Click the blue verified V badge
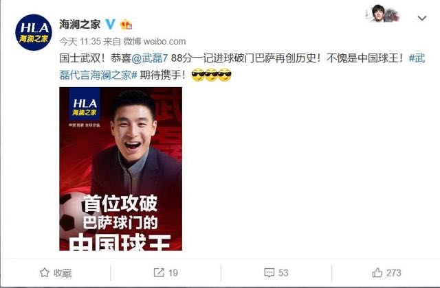Screen dimensions: 440x288 coord(110,25)
